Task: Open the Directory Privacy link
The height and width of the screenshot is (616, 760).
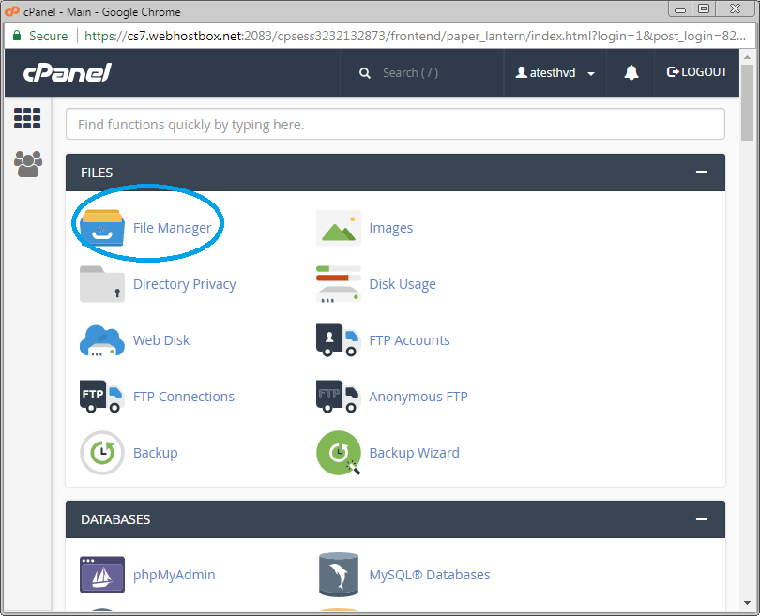Action: (185, 284)
